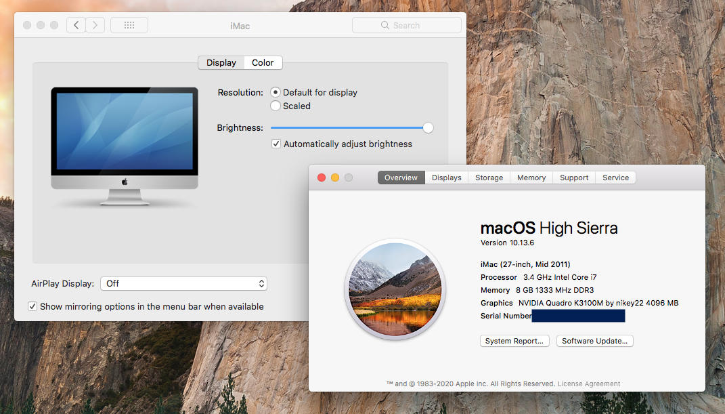Open the Displays tab in About This Mac
This screenshot has width=725, height=414.
[x=447, y=178]
